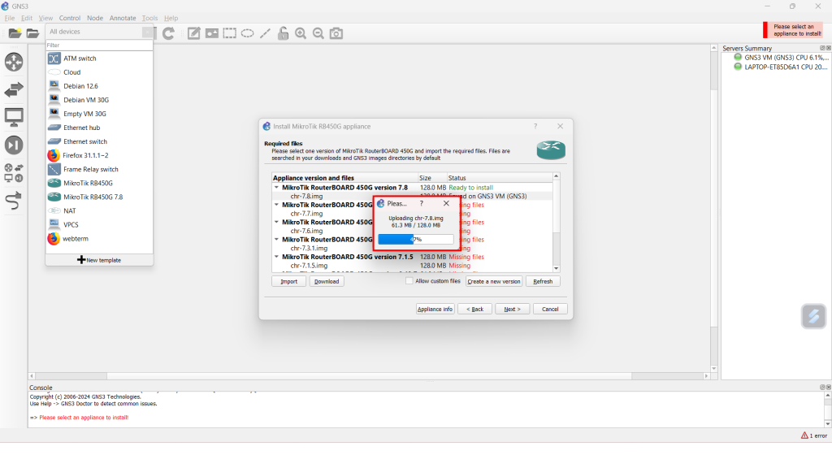Viewport: 832px width, 468px height.
Task: Collapse the RouterBOARD 450G version 7.8 entry
Action: click(276, 188)
